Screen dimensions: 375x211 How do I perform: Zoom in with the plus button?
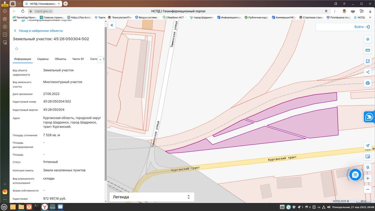(368, 178)
